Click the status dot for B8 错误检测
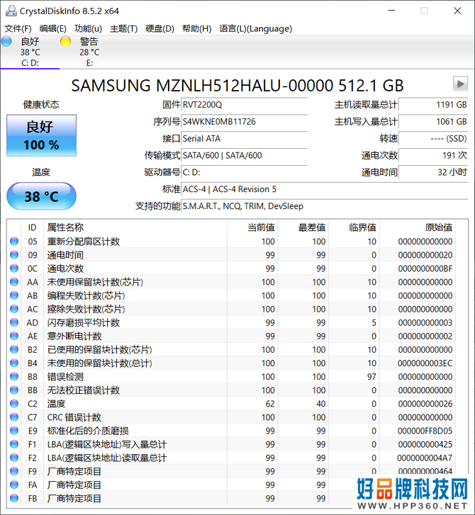 click(14, 377)
